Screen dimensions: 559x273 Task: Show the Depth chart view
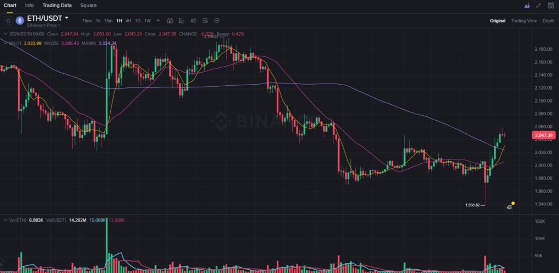pyautogui.click(x=548, y=21)
